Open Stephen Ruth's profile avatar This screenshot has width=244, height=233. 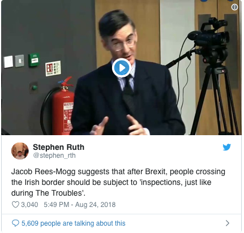[20, 151]
